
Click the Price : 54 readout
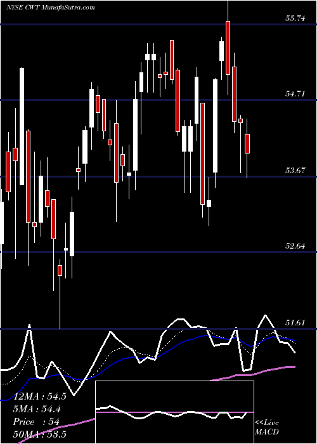36,422
